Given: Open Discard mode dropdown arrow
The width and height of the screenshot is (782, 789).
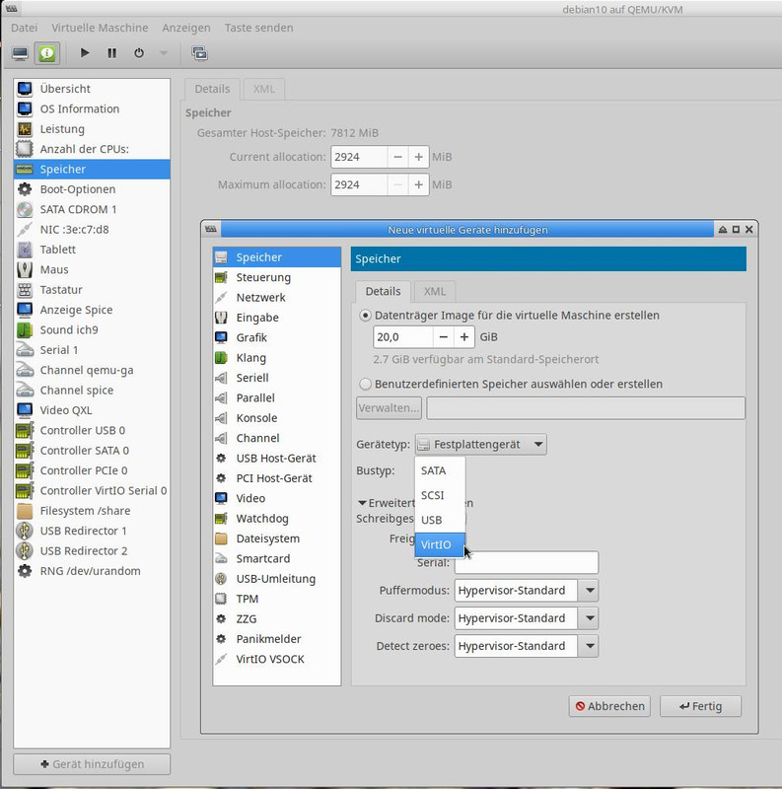Looking at the screenshot, I should (590, 618).
